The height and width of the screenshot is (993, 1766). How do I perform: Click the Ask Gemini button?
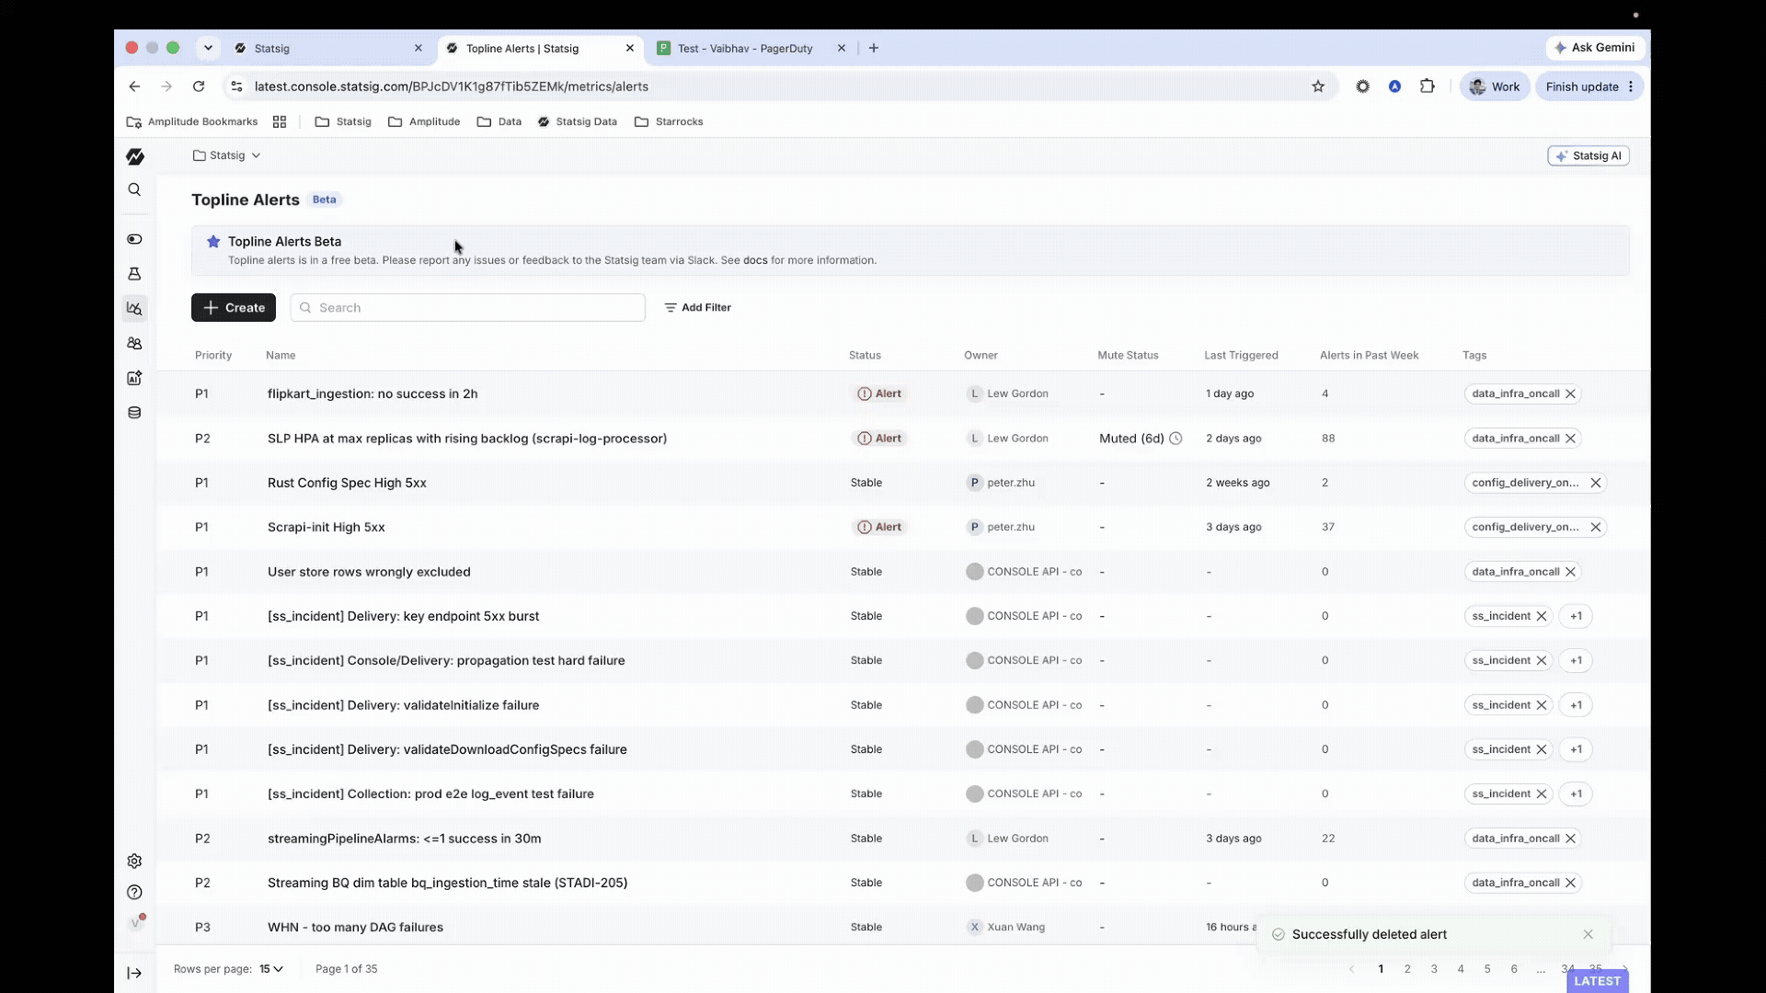[1595, 48]
